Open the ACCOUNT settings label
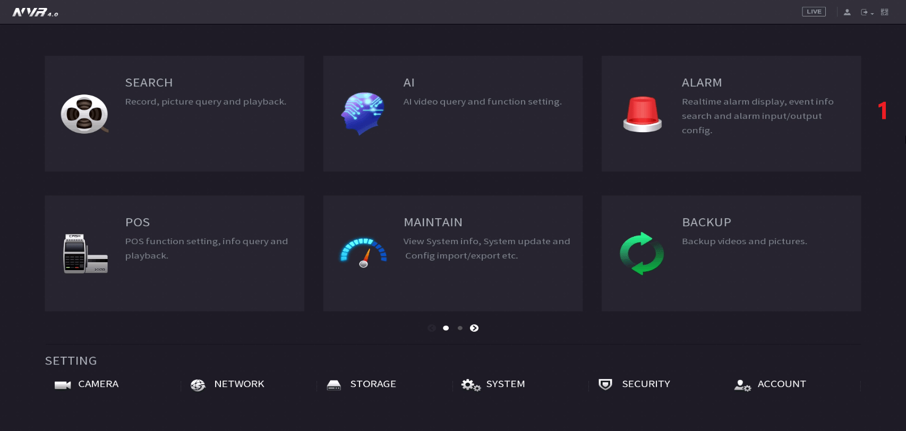Screen dimensions: 906x431 782,384
